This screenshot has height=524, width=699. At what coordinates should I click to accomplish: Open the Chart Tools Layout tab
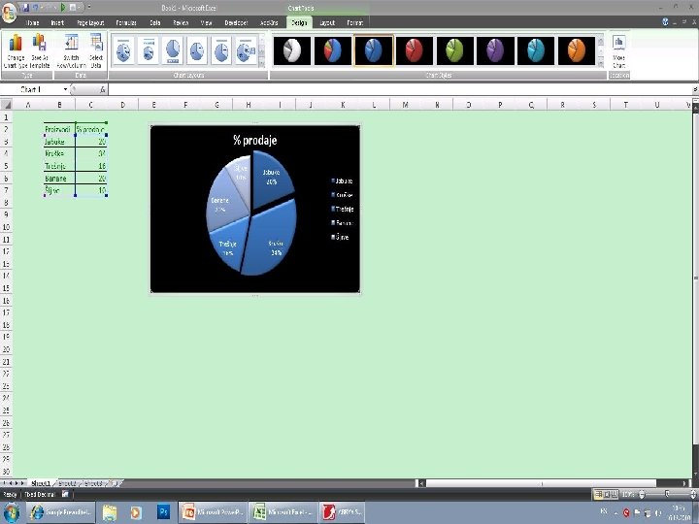[x=327, y=22]
